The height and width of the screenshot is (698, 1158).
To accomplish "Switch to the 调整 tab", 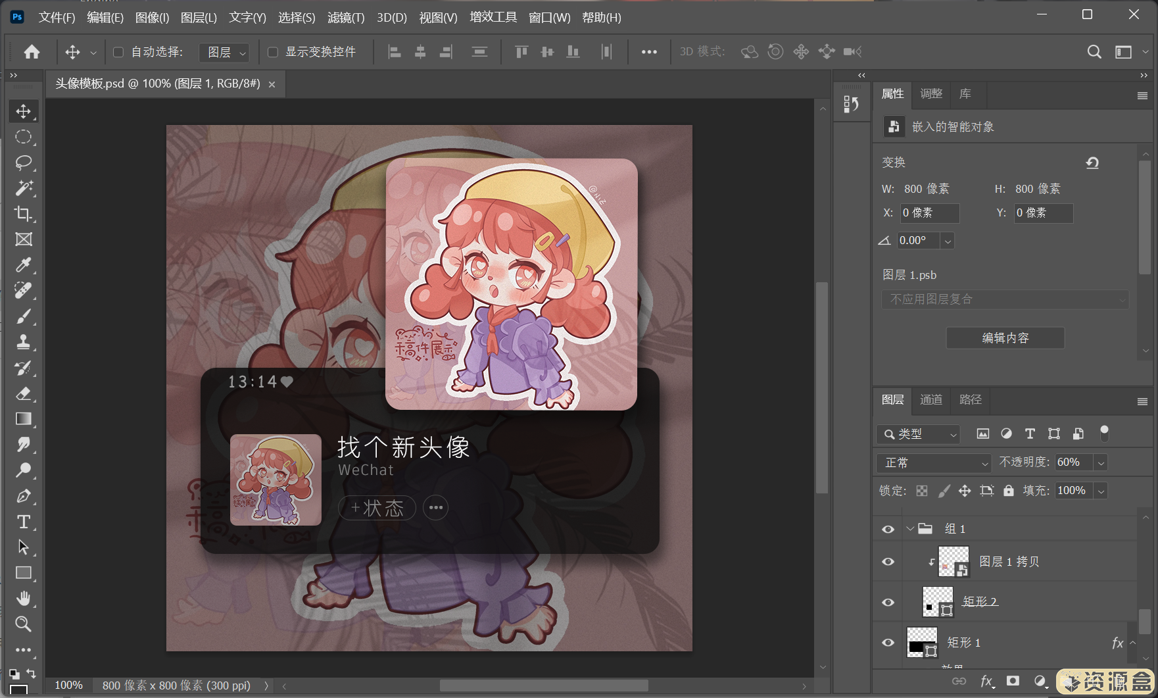I will pyautogui.click(x=931, y=94).
